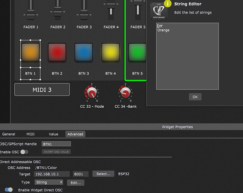Viewport: 243px width, 193px height.
Task: Click the Edit... button beside Type
Action: (x=75, y=183)
